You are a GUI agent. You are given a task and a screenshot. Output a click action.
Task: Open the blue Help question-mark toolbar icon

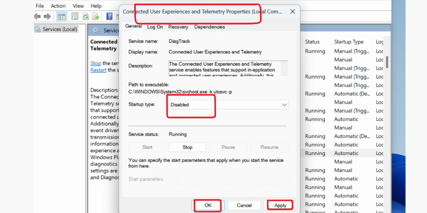coord(110,16)
